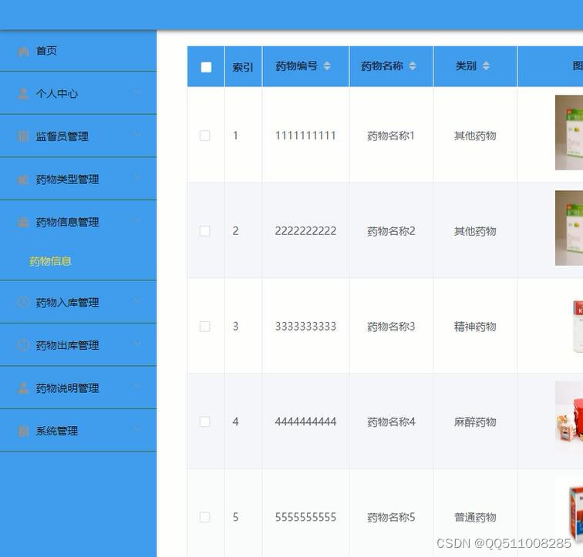
Task: Toggle the select-all checkbox in table header
Action: [x=206, y=67]
